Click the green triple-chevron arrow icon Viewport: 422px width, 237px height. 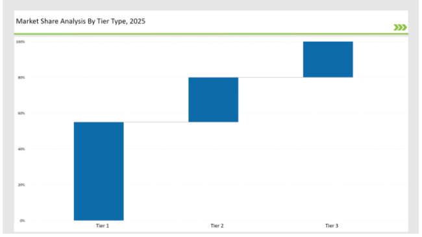pyautogui.click(x=400, y=27)
